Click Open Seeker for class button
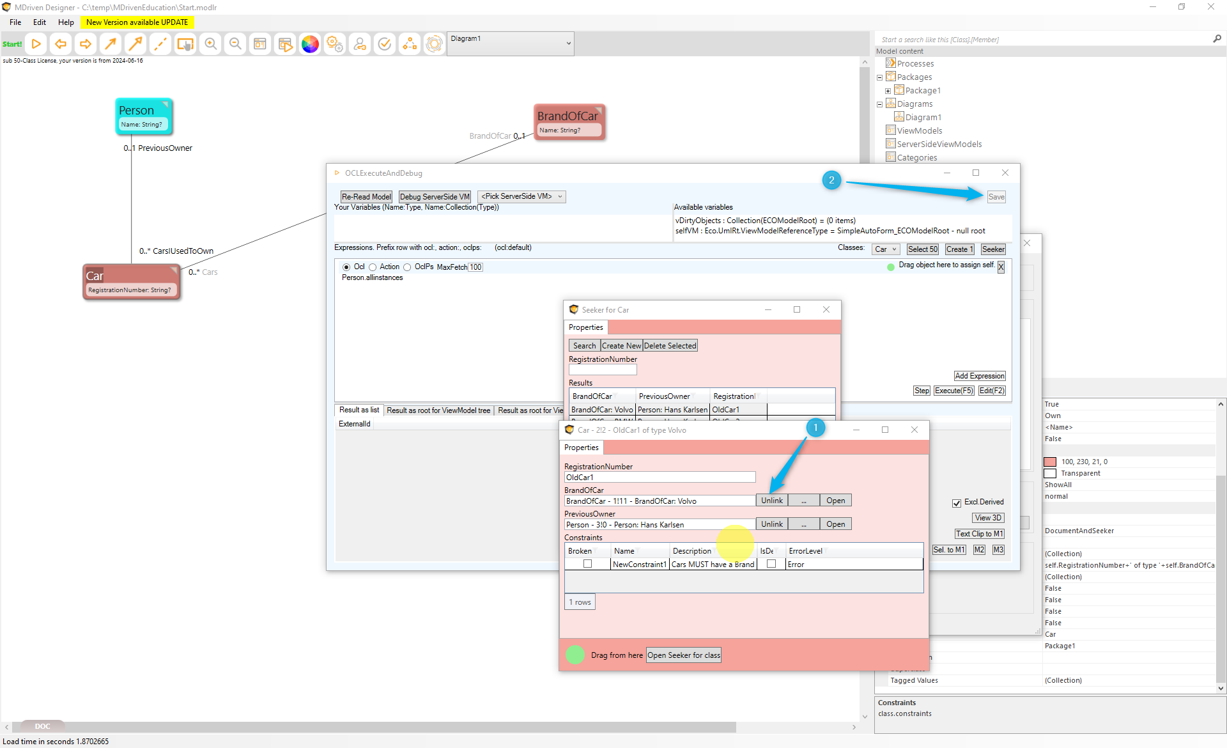Screen dimensions: 1227x748 pyautogui.click(x=683, y=655)
